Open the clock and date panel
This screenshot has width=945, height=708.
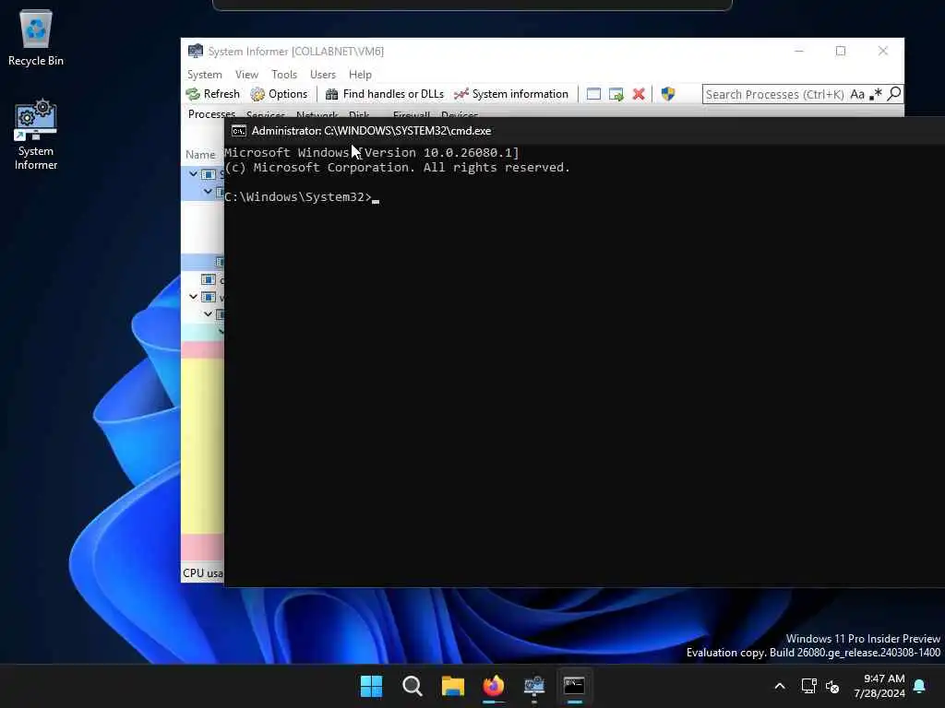pyautogui.click(x=879, y=686)
